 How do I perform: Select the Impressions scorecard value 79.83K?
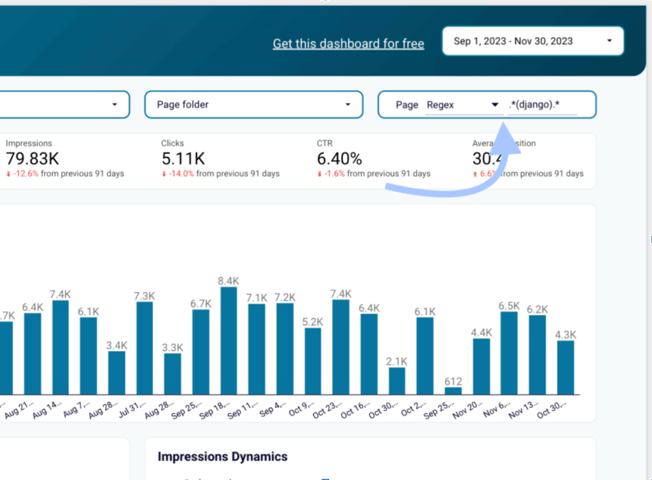click(33, 159)
